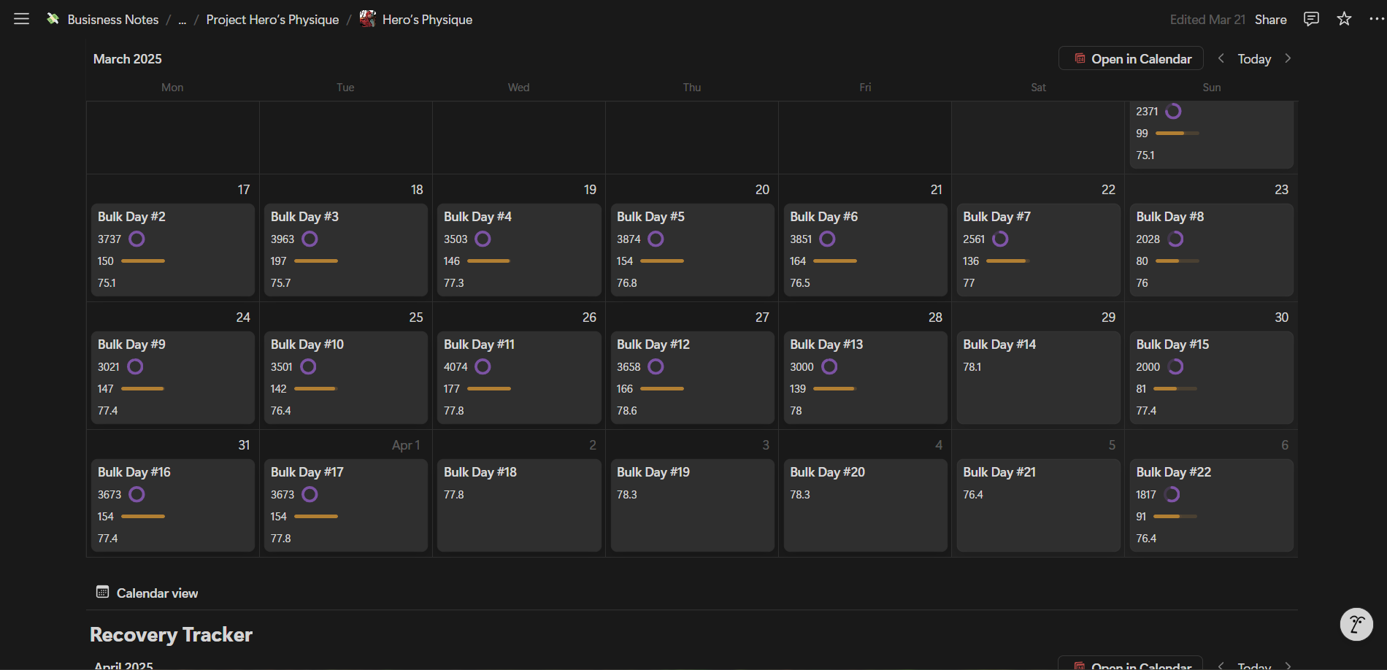Click the Busisness Notes workspace icon
The width and height of the screenshot is (1387, 670).
point(53,19)
